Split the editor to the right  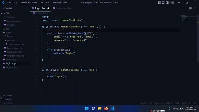coord(190,8)
